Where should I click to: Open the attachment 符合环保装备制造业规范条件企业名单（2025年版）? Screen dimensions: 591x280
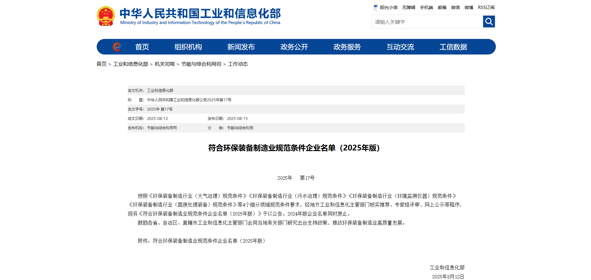[210, 241]
